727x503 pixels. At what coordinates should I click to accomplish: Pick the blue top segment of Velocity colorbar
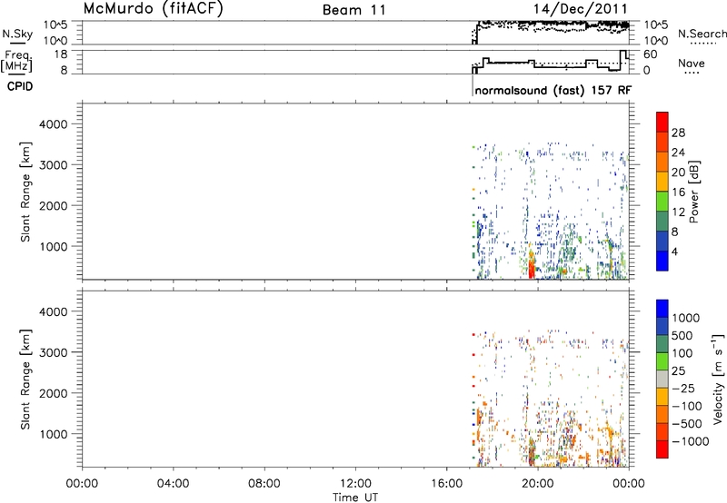click(662, 309)
